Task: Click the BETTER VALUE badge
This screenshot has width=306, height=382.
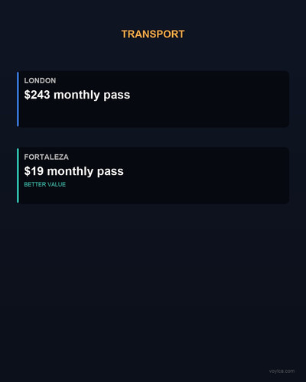Action: [45, 184]
